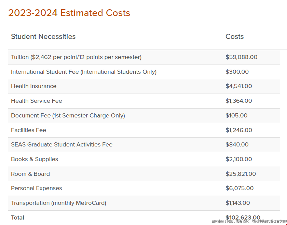This screenshot has height=225, width=287.
Task: Click the Document Fee row label
Action: [68, 116]
